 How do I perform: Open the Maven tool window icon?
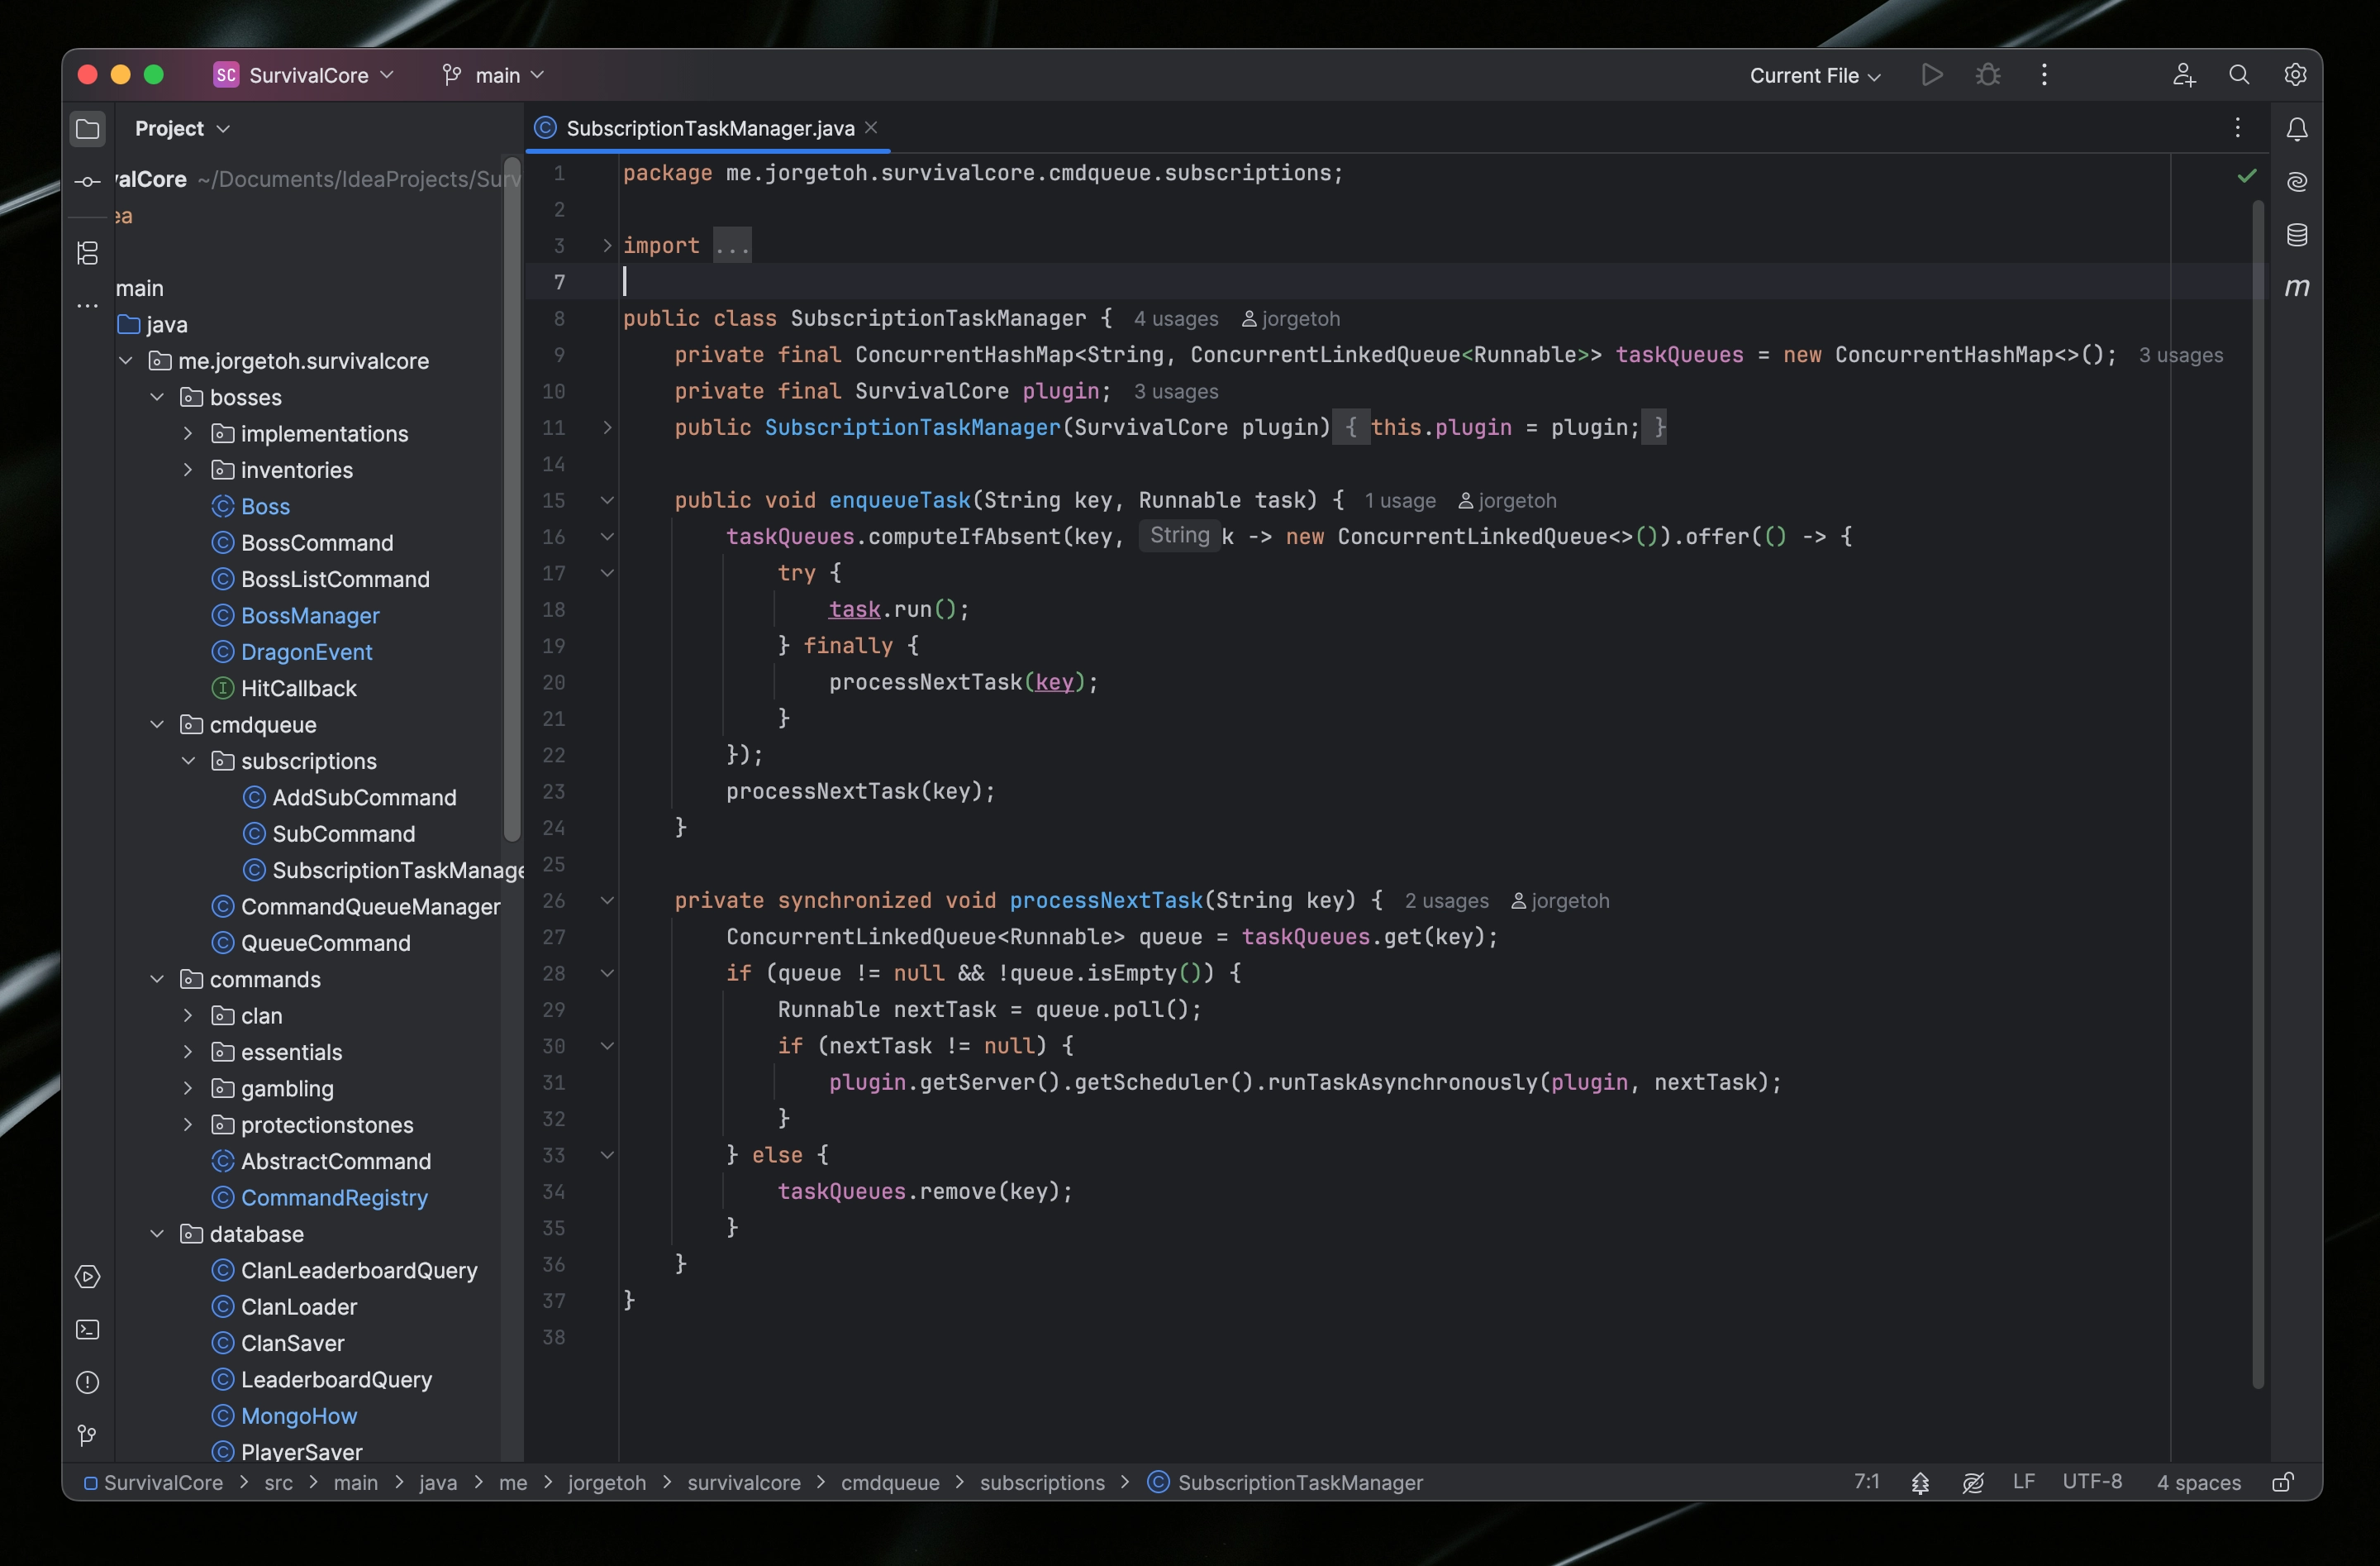(2296, 289)
